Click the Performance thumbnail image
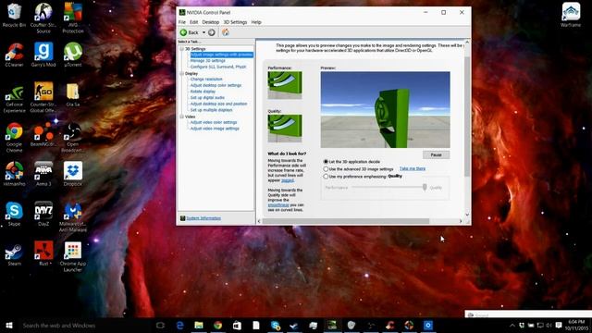Viewport: 592px width, 333px height. click(285, 85)
